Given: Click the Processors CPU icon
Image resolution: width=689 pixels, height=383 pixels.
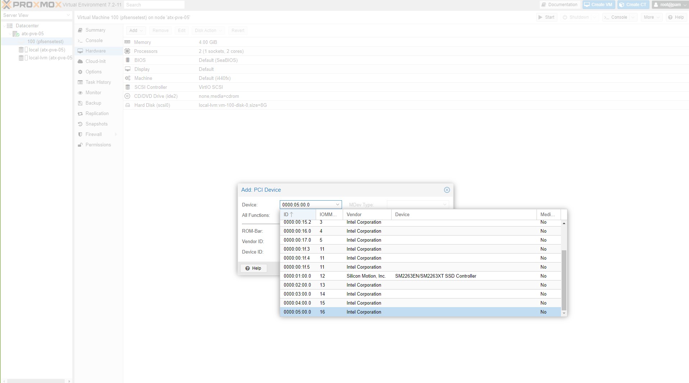Looking at the screenshot, I should pyautogui.click(x=127, y=51).
